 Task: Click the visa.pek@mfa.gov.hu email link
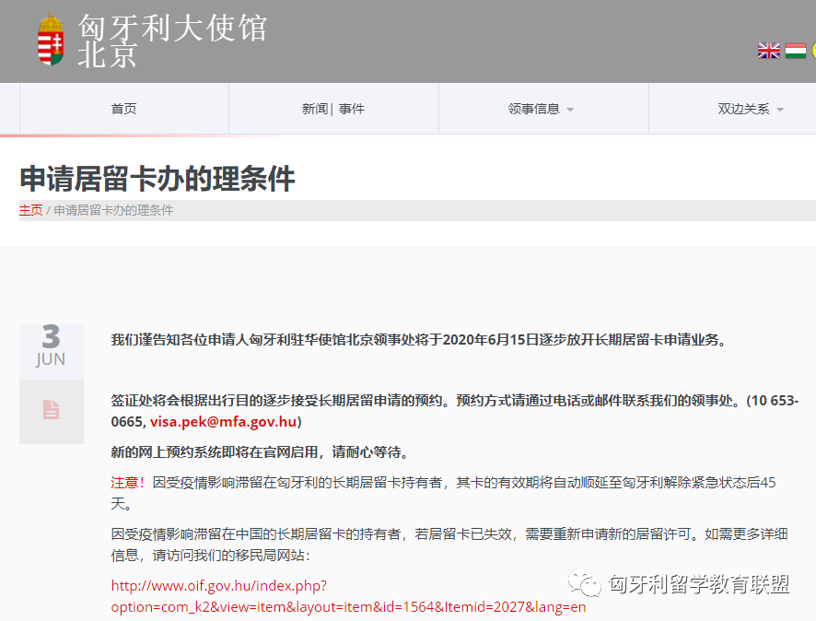click(223, 422)
